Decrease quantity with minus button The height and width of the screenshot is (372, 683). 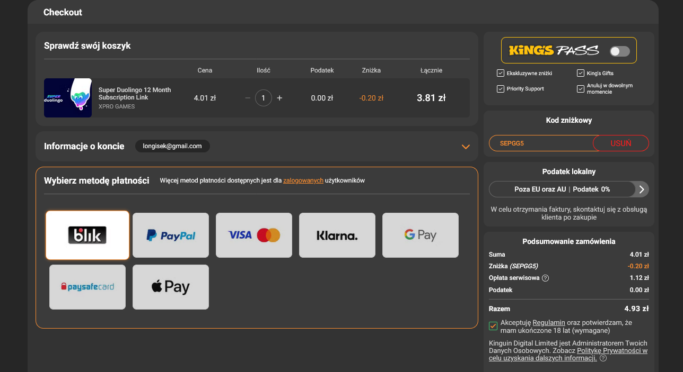248,98
